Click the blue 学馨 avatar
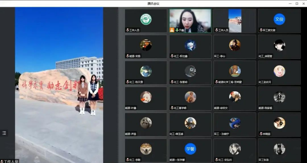The width and height of the screenshot is (307, 163). 190,149
